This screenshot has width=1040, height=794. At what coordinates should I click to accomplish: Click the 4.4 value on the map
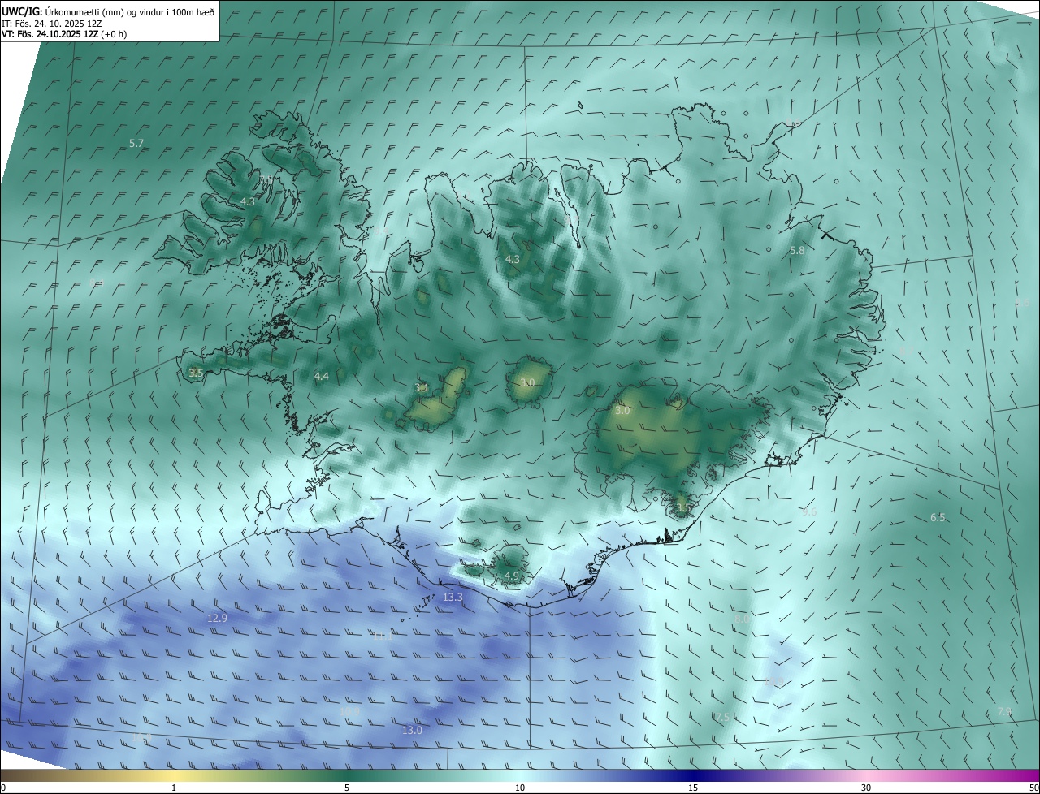point(322,376)
